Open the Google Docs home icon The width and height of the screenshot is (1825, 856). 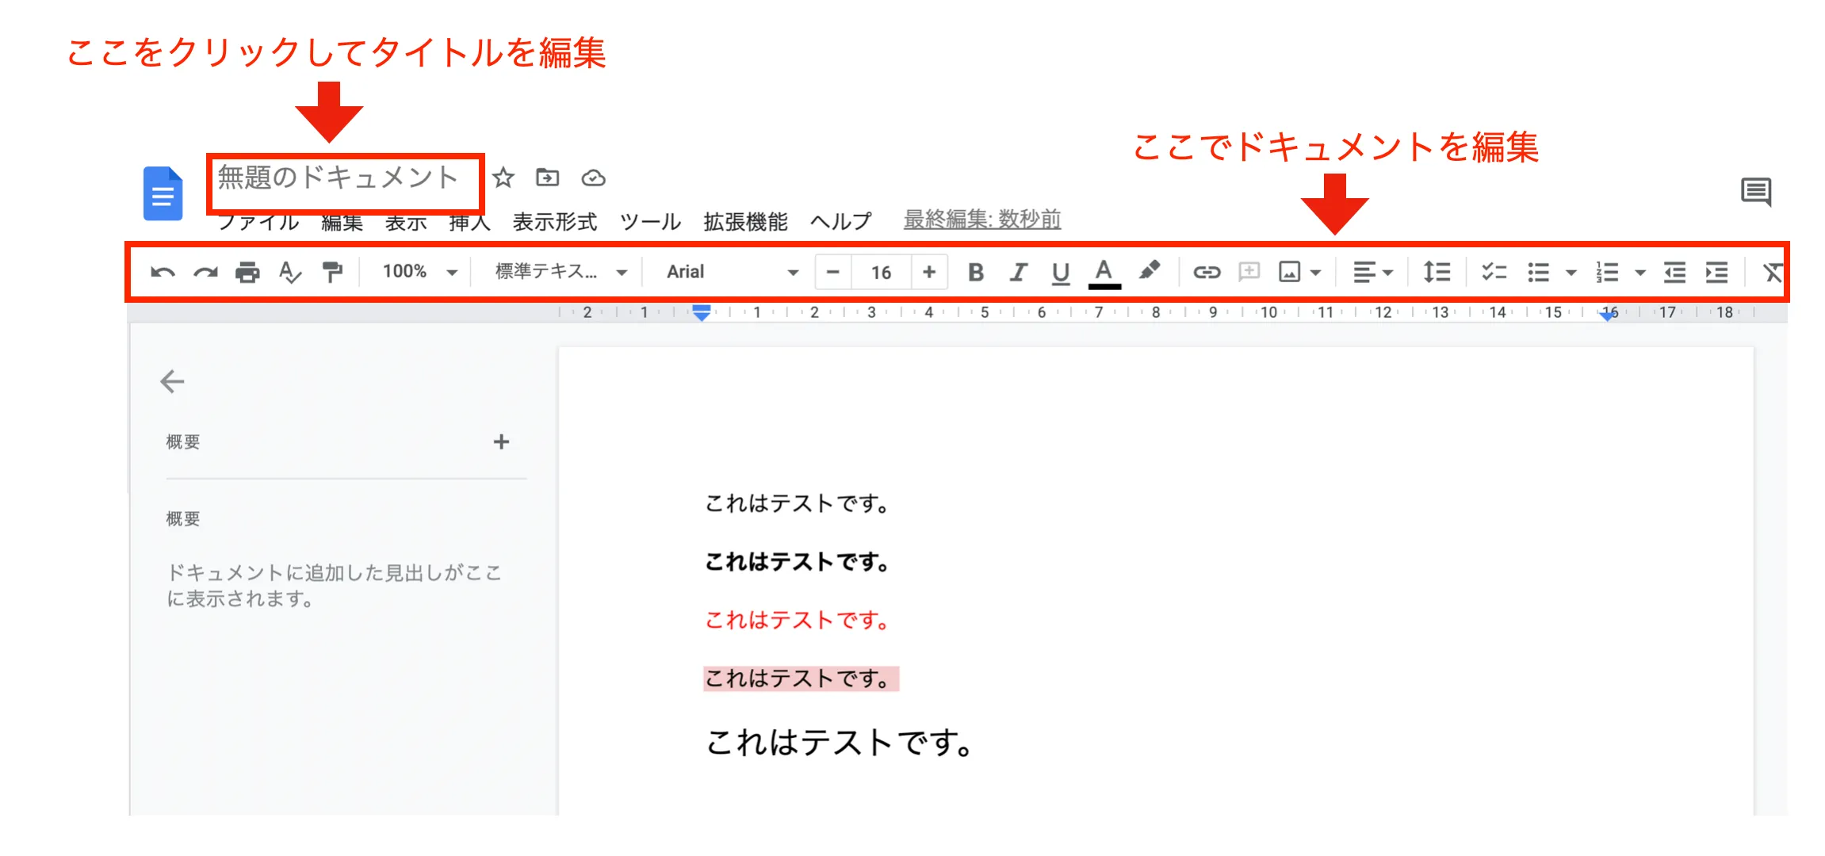[163, 193]
